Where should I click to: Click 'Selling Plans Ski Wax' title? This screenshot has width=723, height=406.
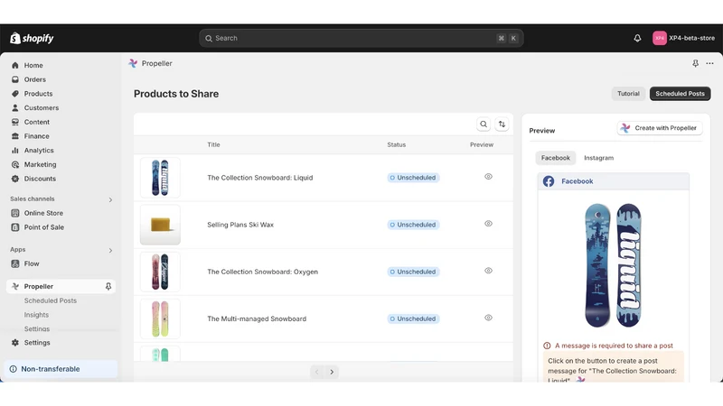pyautogui.click(x=240, y=225)
